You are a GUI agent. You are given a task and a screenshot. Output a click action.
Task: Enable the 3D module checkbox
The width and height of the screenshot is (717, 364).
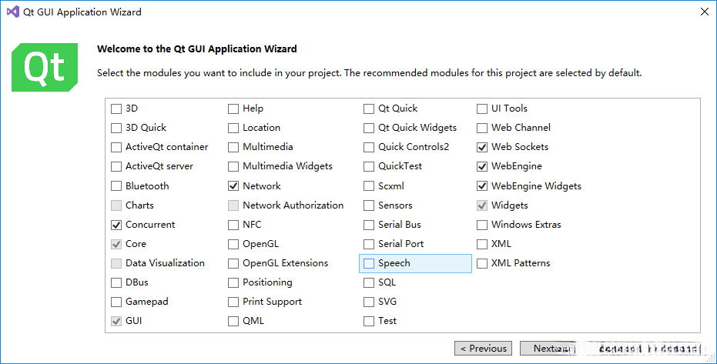click(x=116, y=109)
